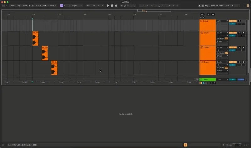Click the Arrangement Record button
The height and width of the screenshot is (148, 251).
pyautogui.click(x=116, y=6)
